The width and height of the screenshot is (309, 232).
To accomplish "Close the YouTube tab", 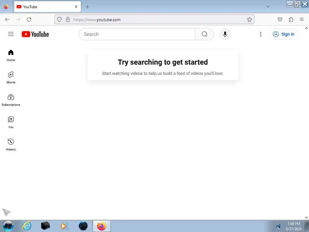I will coord(76,7).
